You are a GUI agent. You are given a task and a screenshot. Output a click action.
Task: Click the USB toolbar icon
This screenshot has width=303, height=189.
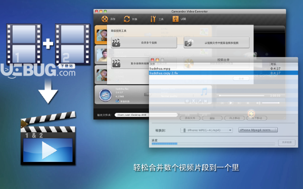click(175, 19)
